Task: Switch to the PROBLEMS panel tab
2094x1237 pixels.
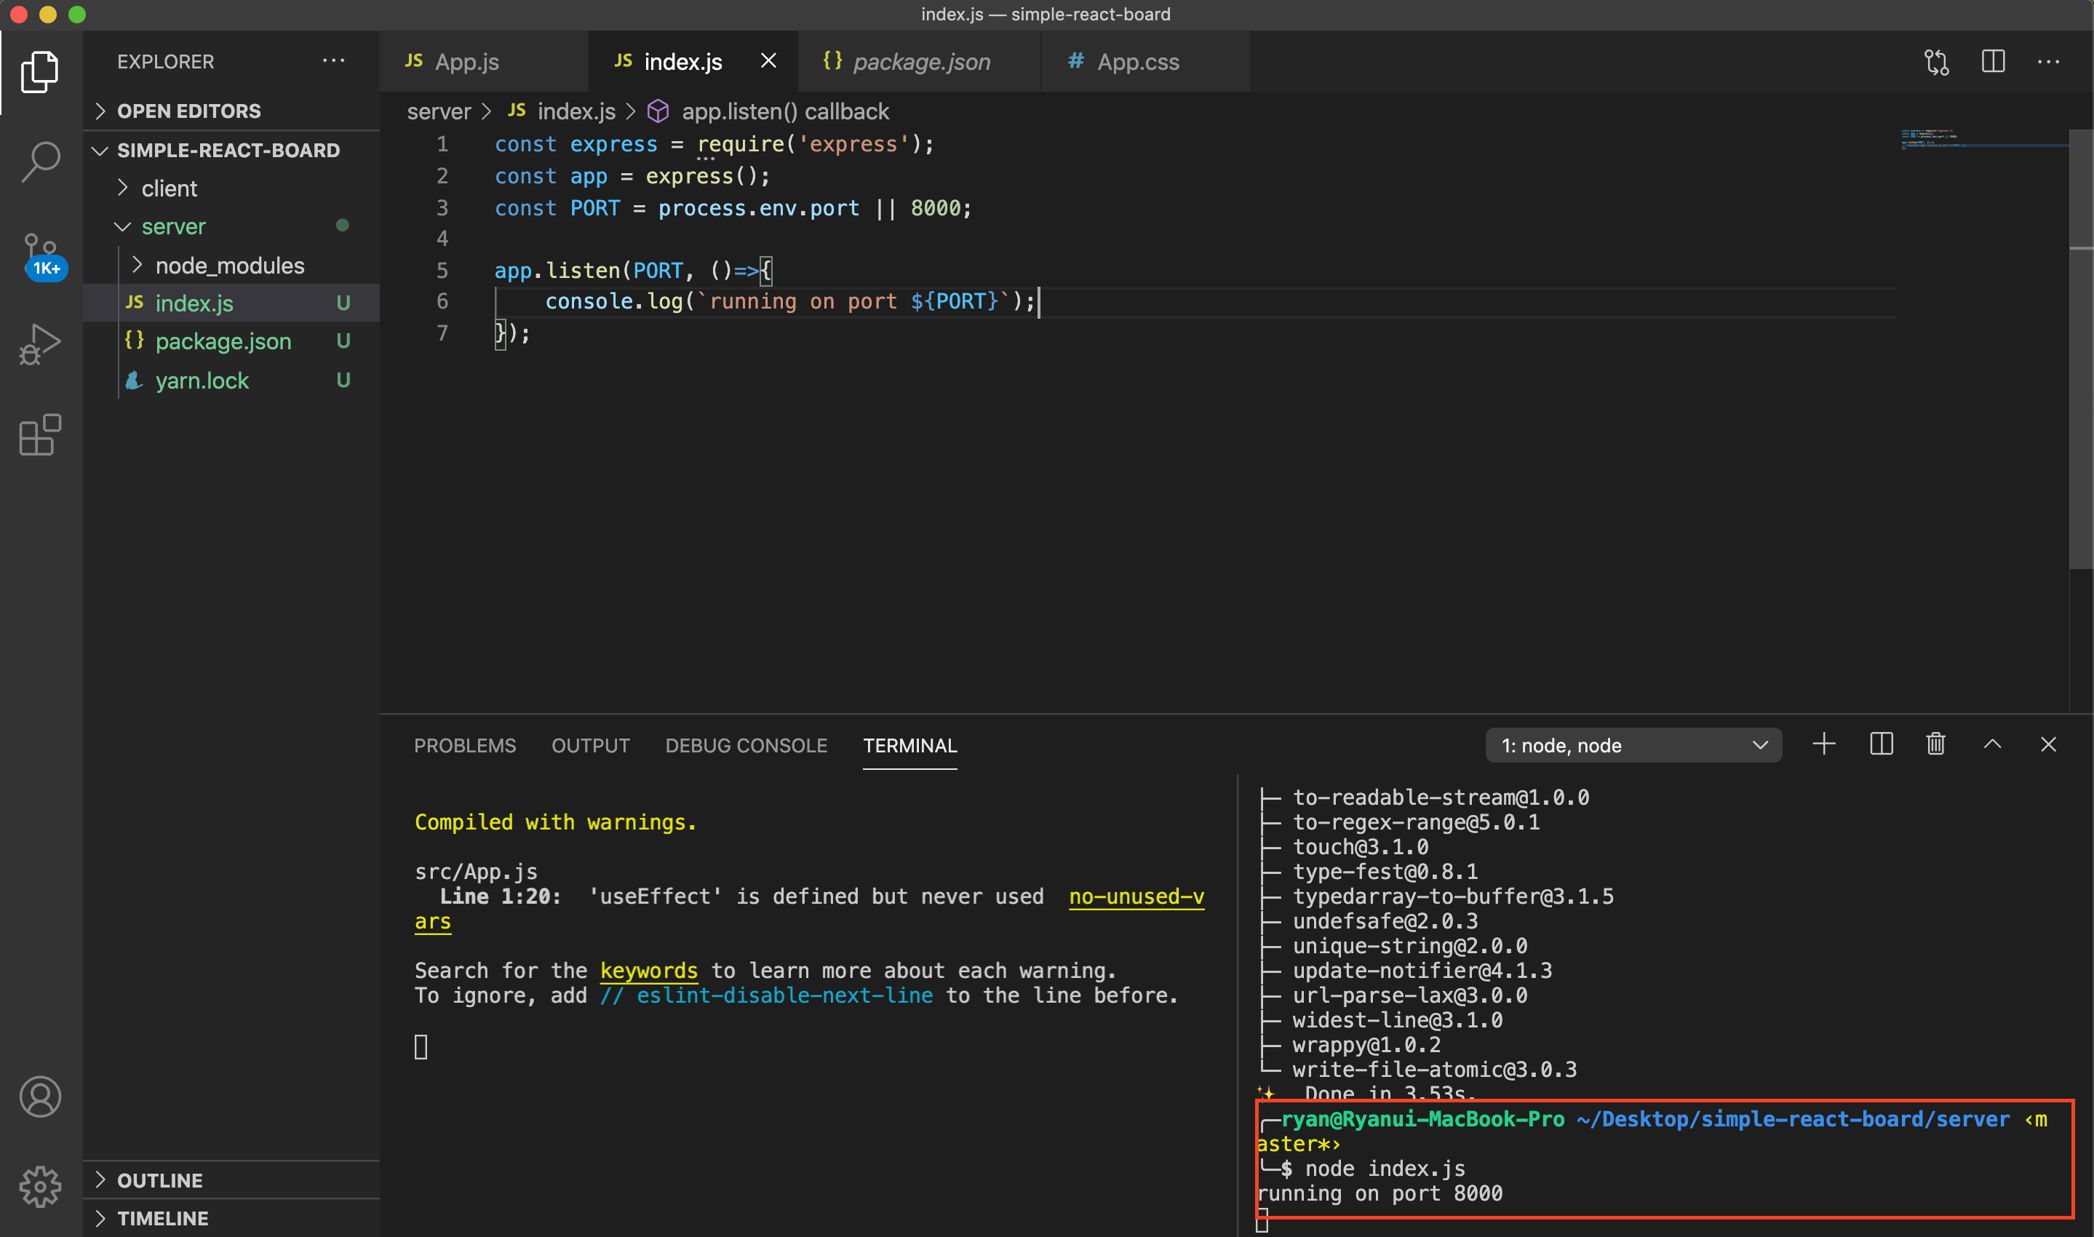Action: (464, 745)
